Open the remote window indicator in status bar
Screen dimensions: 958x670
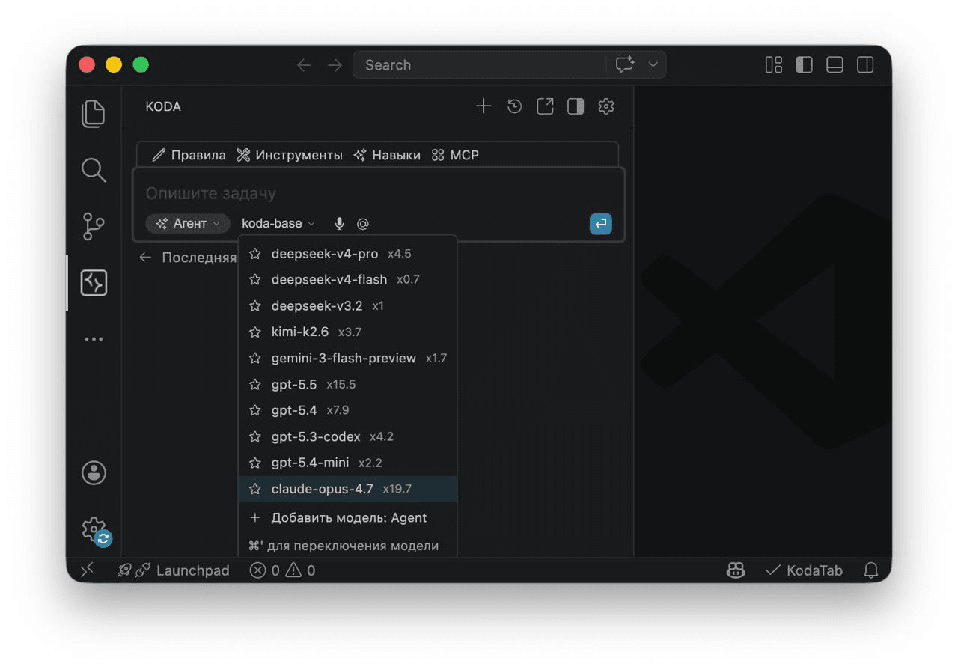[87, 570]
